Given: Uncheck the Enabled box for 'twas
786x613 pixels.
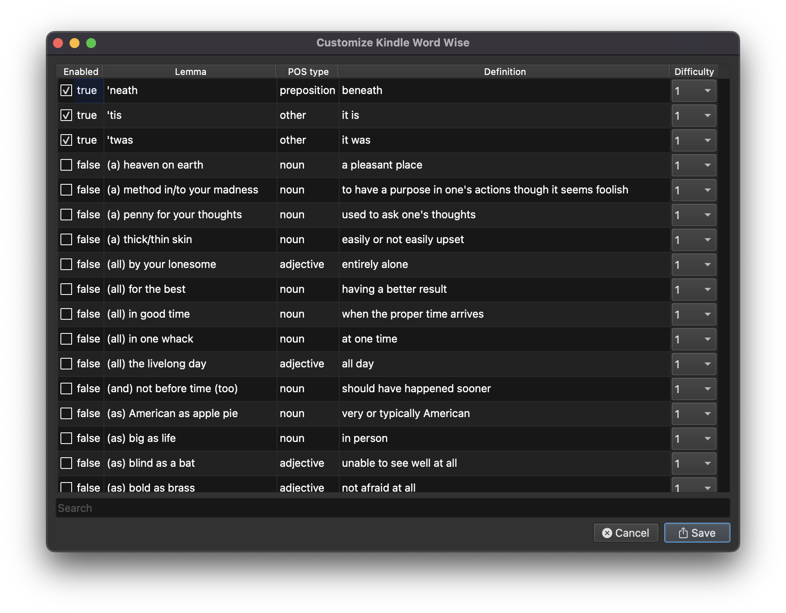Looking at the screenshot, I should coord(66,140).
